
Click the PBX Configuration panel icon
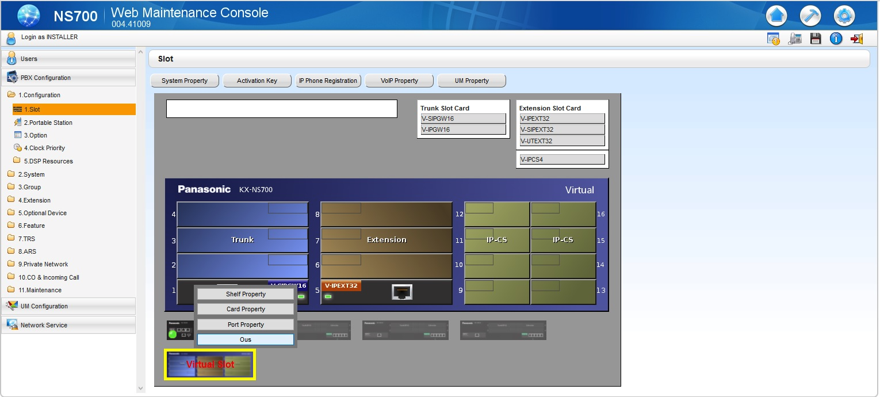12,78
